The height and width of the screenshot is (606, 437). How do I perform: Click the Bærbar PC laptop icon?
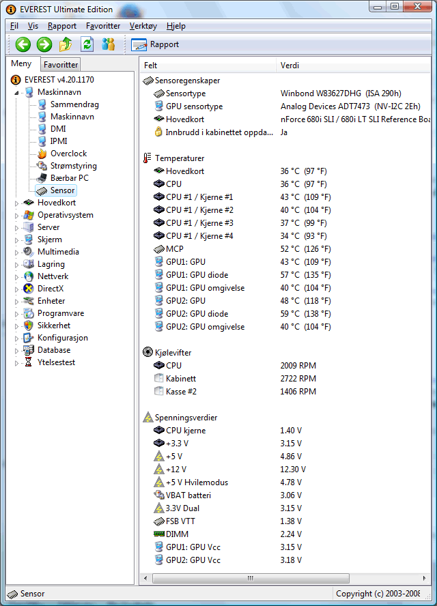point(42,178)
